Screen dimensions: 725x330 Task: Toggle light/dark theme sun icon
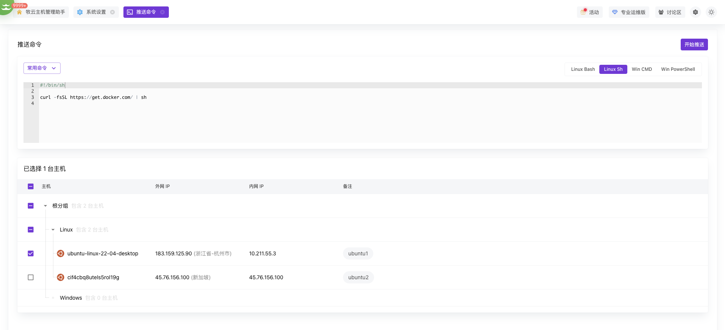(x=711, y=12)
